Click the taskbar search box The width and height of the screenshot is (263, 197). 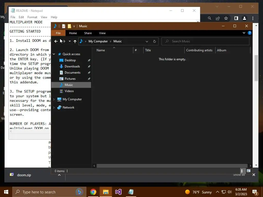coord(49,192)
